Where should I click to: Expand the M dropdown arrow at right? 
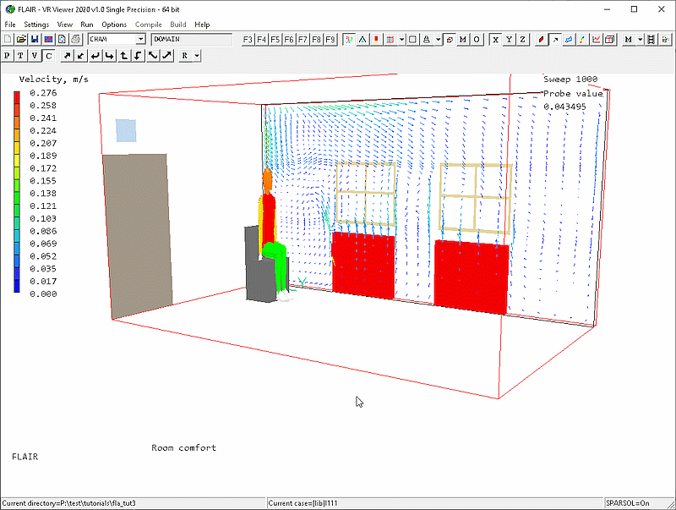[641, 39]
